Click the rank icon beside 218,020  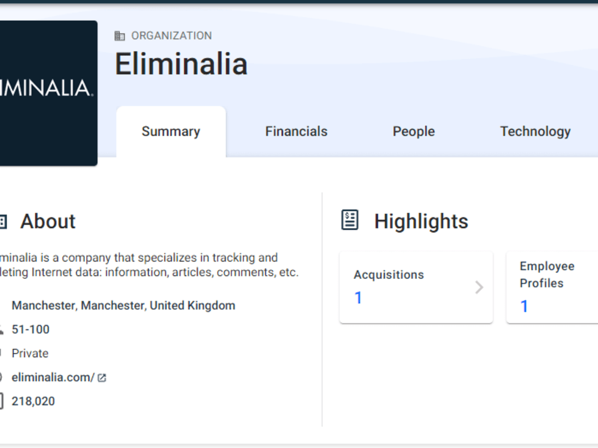point(1,401)
